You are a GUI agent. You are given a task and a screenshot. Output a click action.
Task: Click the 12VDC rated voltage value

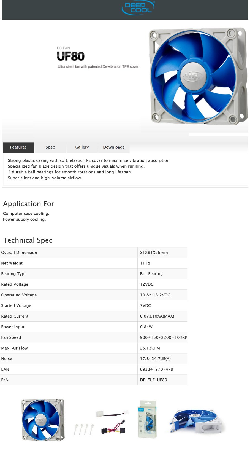click(x=147, y=284)
